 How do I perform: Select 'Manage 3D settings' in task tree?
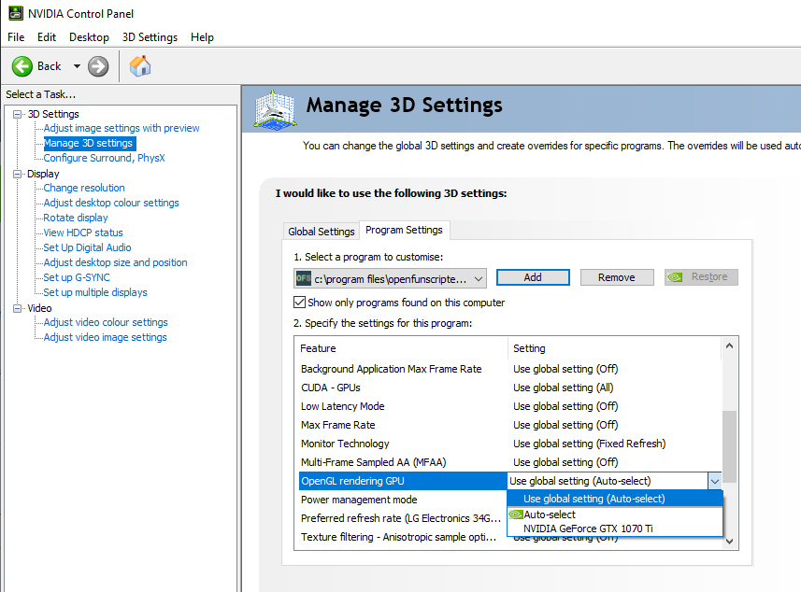[x=88, y=144]
